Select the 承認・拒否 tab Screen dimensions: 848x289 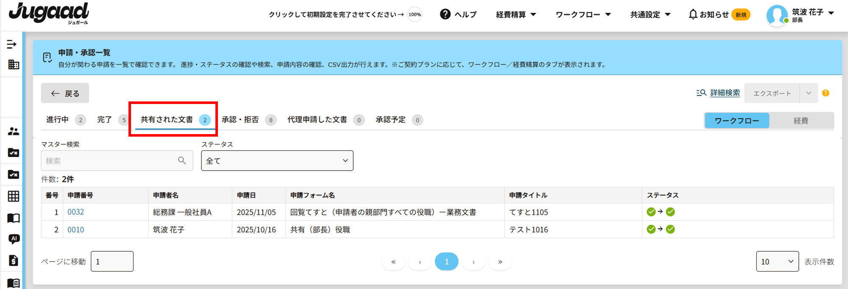point(240,120)
